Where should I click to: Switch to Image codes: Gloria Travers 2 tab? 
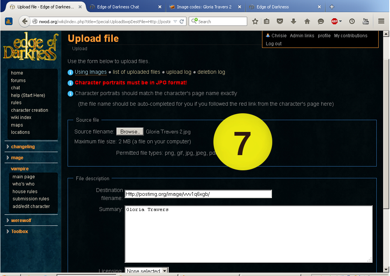204,7
